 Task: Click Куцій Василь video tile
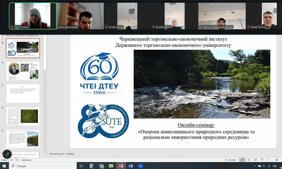click(x=174, y=16)
